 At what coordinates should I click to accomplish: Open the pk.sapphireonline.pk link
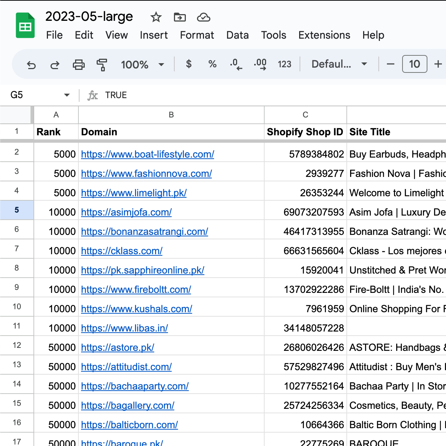click(143, 270)
